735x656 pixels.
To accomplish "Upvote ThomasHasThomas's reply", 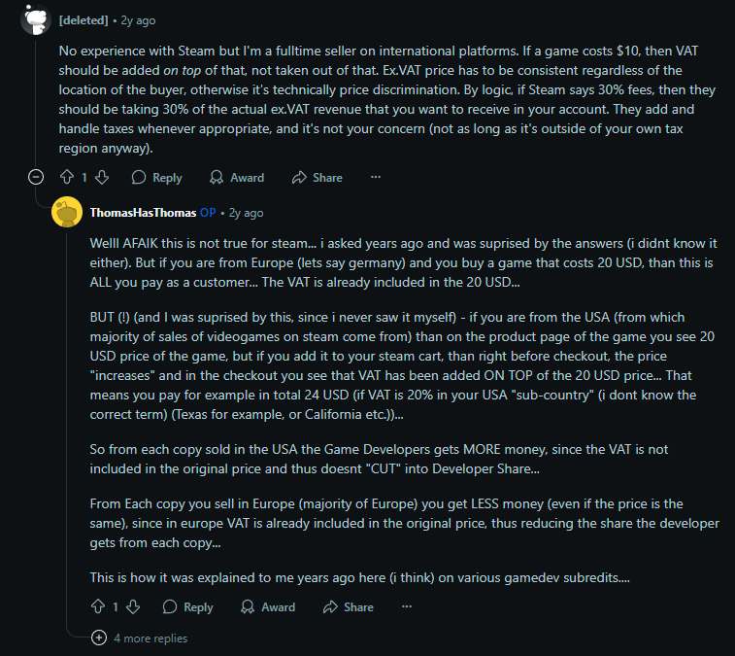I will (98, 607).
